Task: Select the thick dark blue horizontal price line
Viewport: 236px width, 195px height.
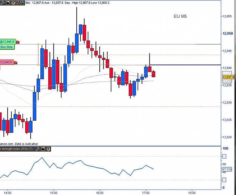Action: [185, 65]
